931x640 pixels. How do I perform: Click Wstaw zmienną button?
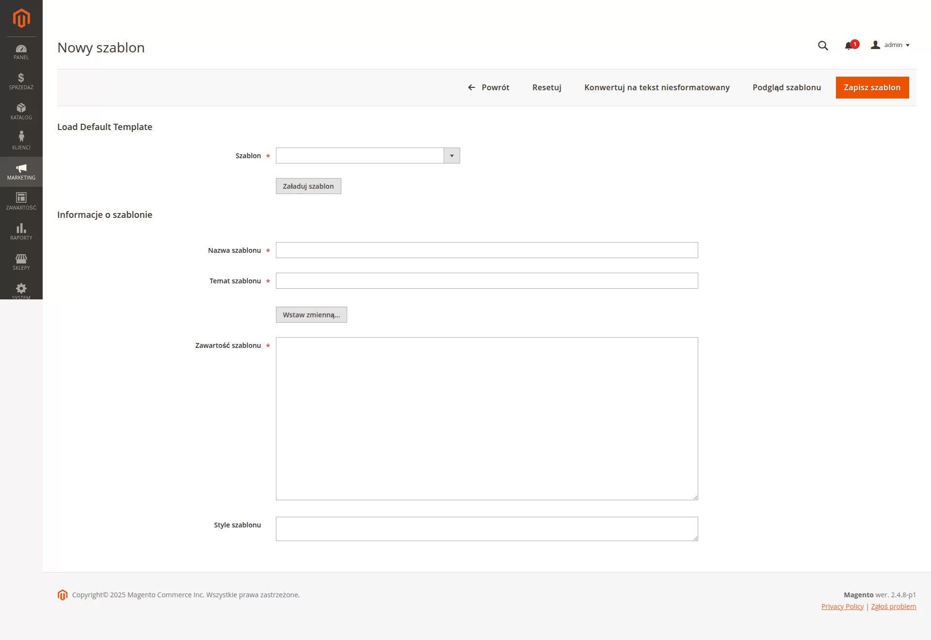[311, 315]
